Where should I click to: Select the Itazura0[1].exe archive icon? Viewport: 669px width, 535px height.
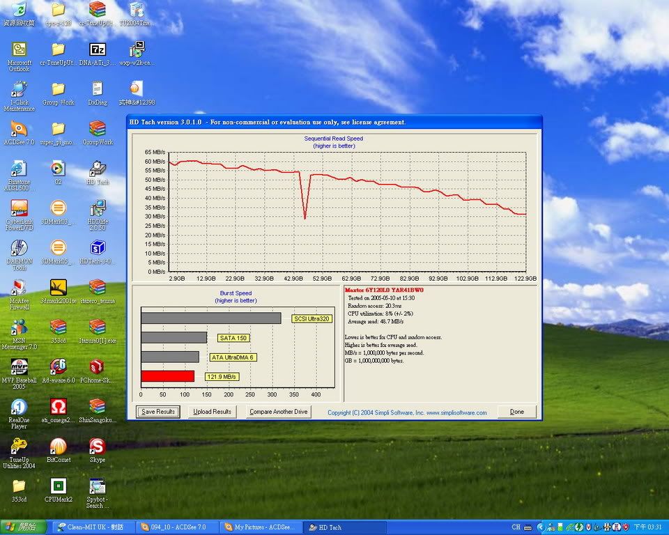click(x=98, y=332)
